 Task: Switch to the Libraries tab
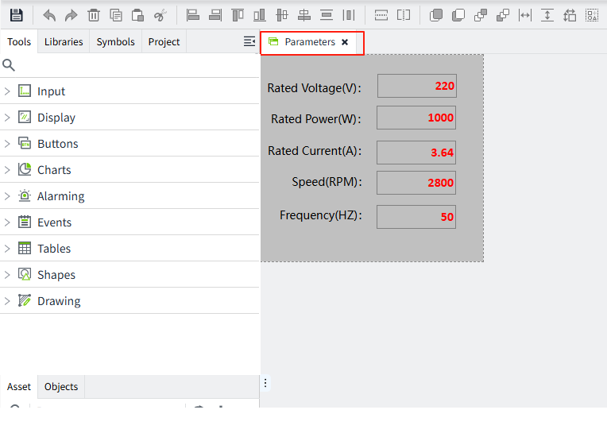(x=64, y=42)
